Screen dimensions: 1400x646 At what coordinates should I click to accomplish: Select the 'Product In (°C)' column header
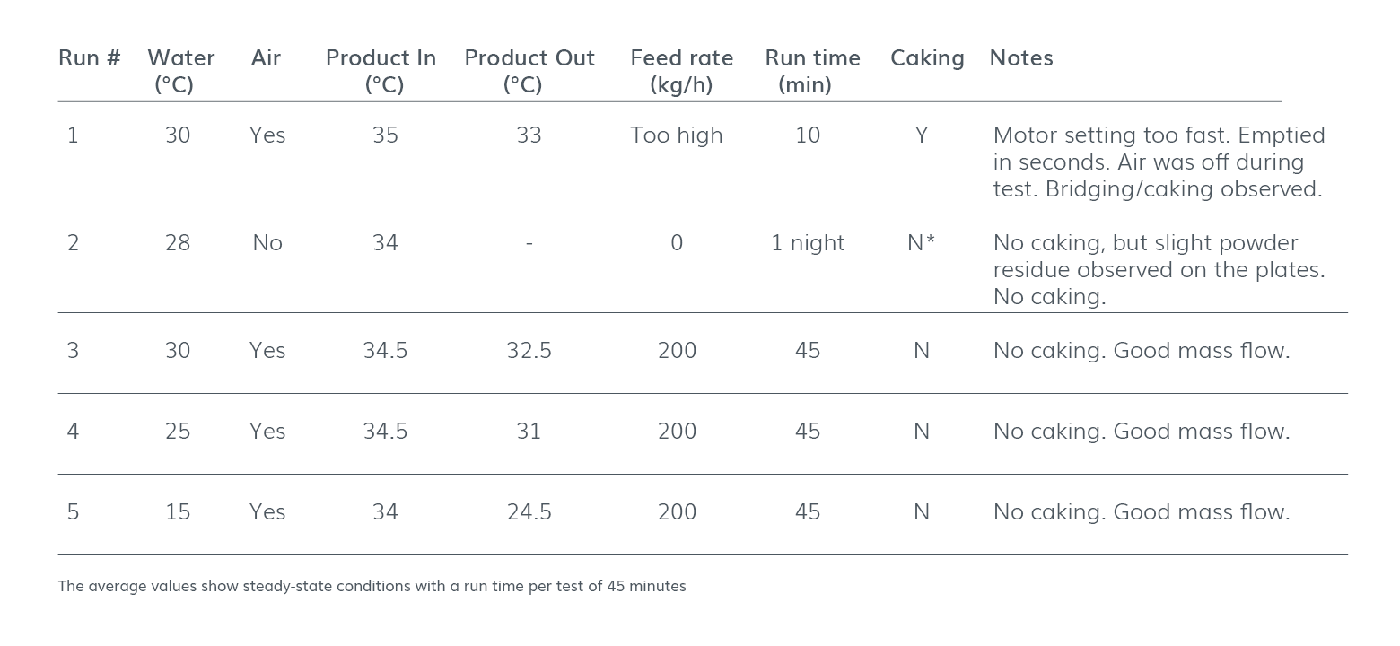pyautogui.click(x=381, y=71)
